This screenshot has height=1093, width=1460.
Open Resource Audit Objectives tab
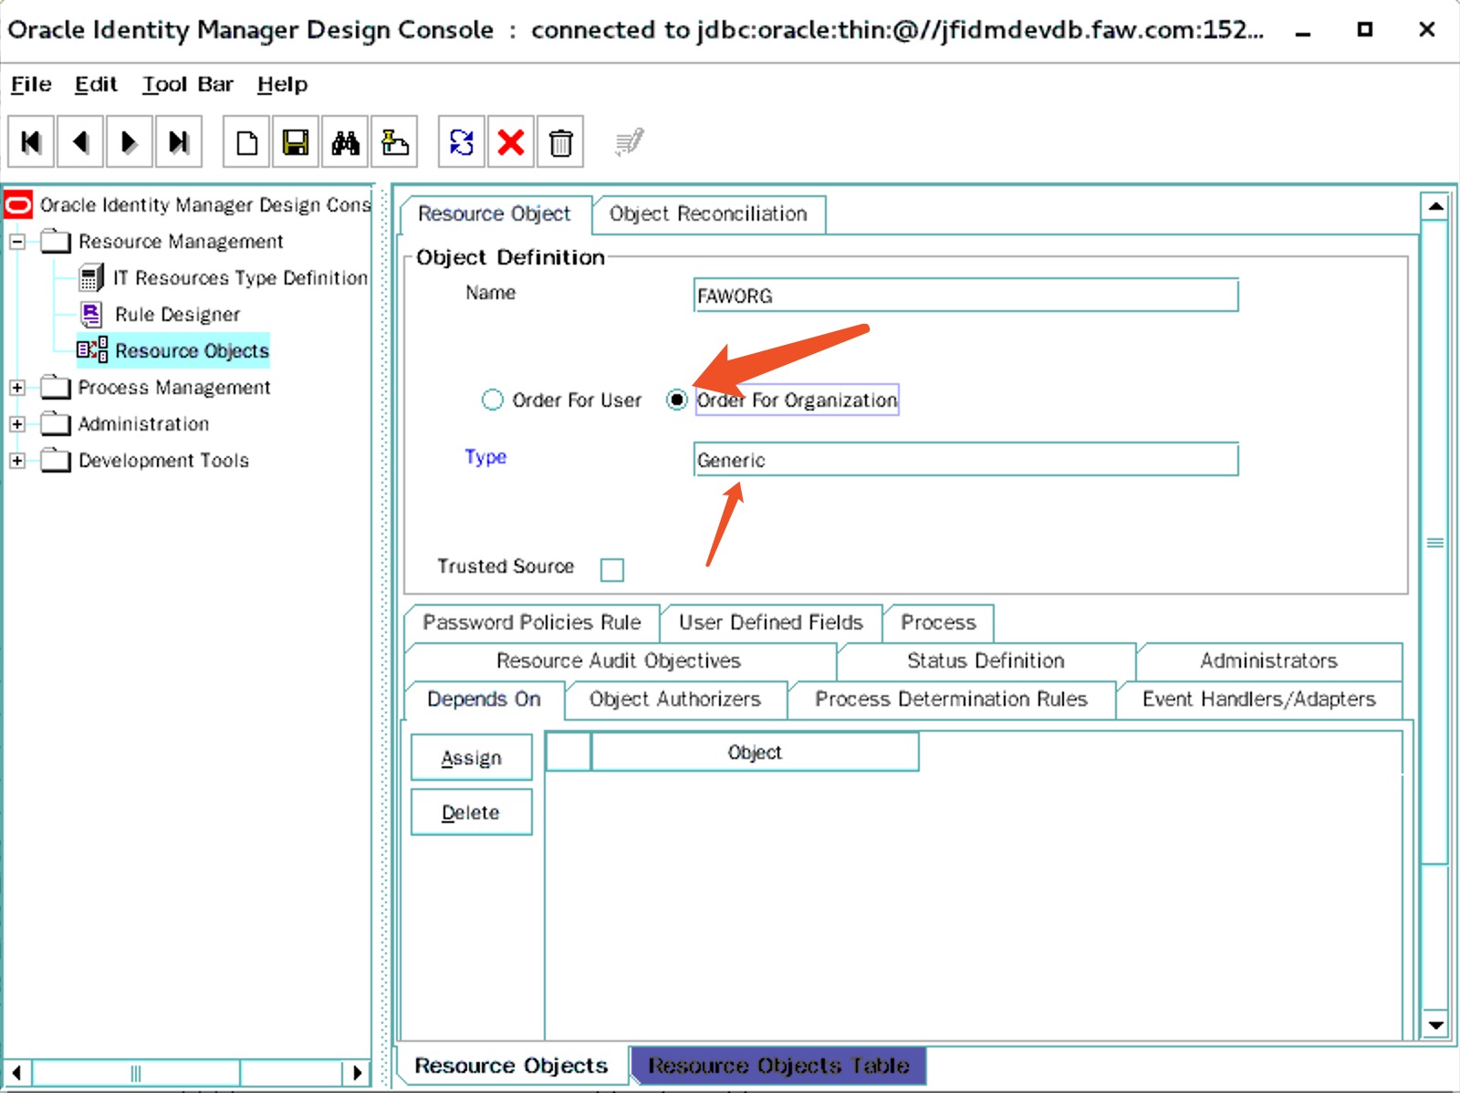pos(619,661)
